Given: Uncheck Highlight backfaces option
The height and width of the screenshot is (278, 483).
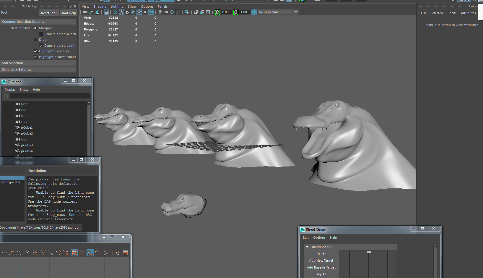Looking at the screenshot, I should (36, 51).
